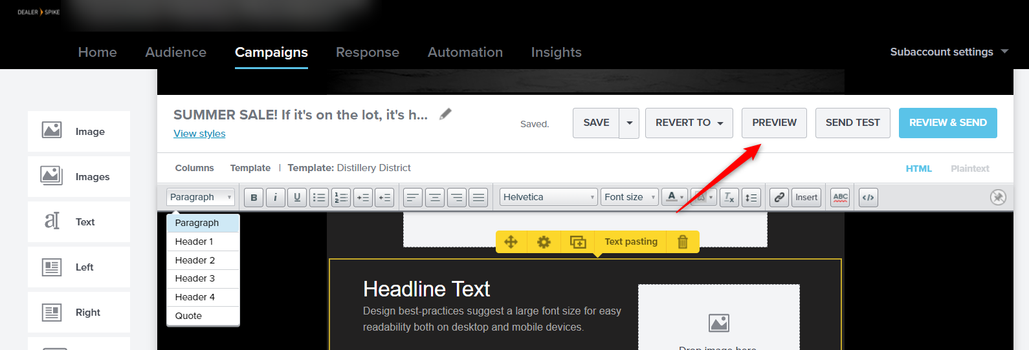
Task: Duplicate the selected block
Action: pyautogui.click(x=578, y=242)
